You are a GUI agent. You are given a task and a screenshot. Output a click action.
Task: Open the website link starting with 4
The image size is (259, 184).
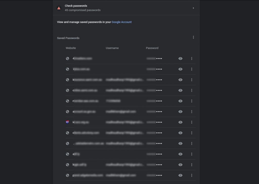point(82,58)
